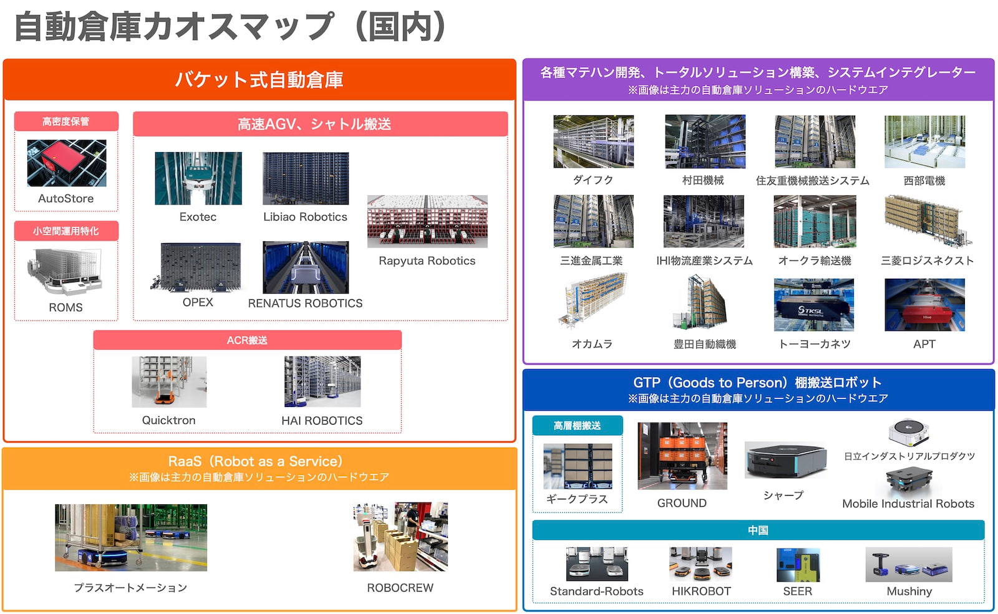The image size is (998, 614).
Task: Click the 三菱ロジスネクスト rack image
Action: pos(928,221)
